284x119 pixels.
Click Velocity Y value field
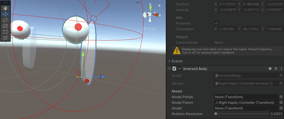[251, 10]
